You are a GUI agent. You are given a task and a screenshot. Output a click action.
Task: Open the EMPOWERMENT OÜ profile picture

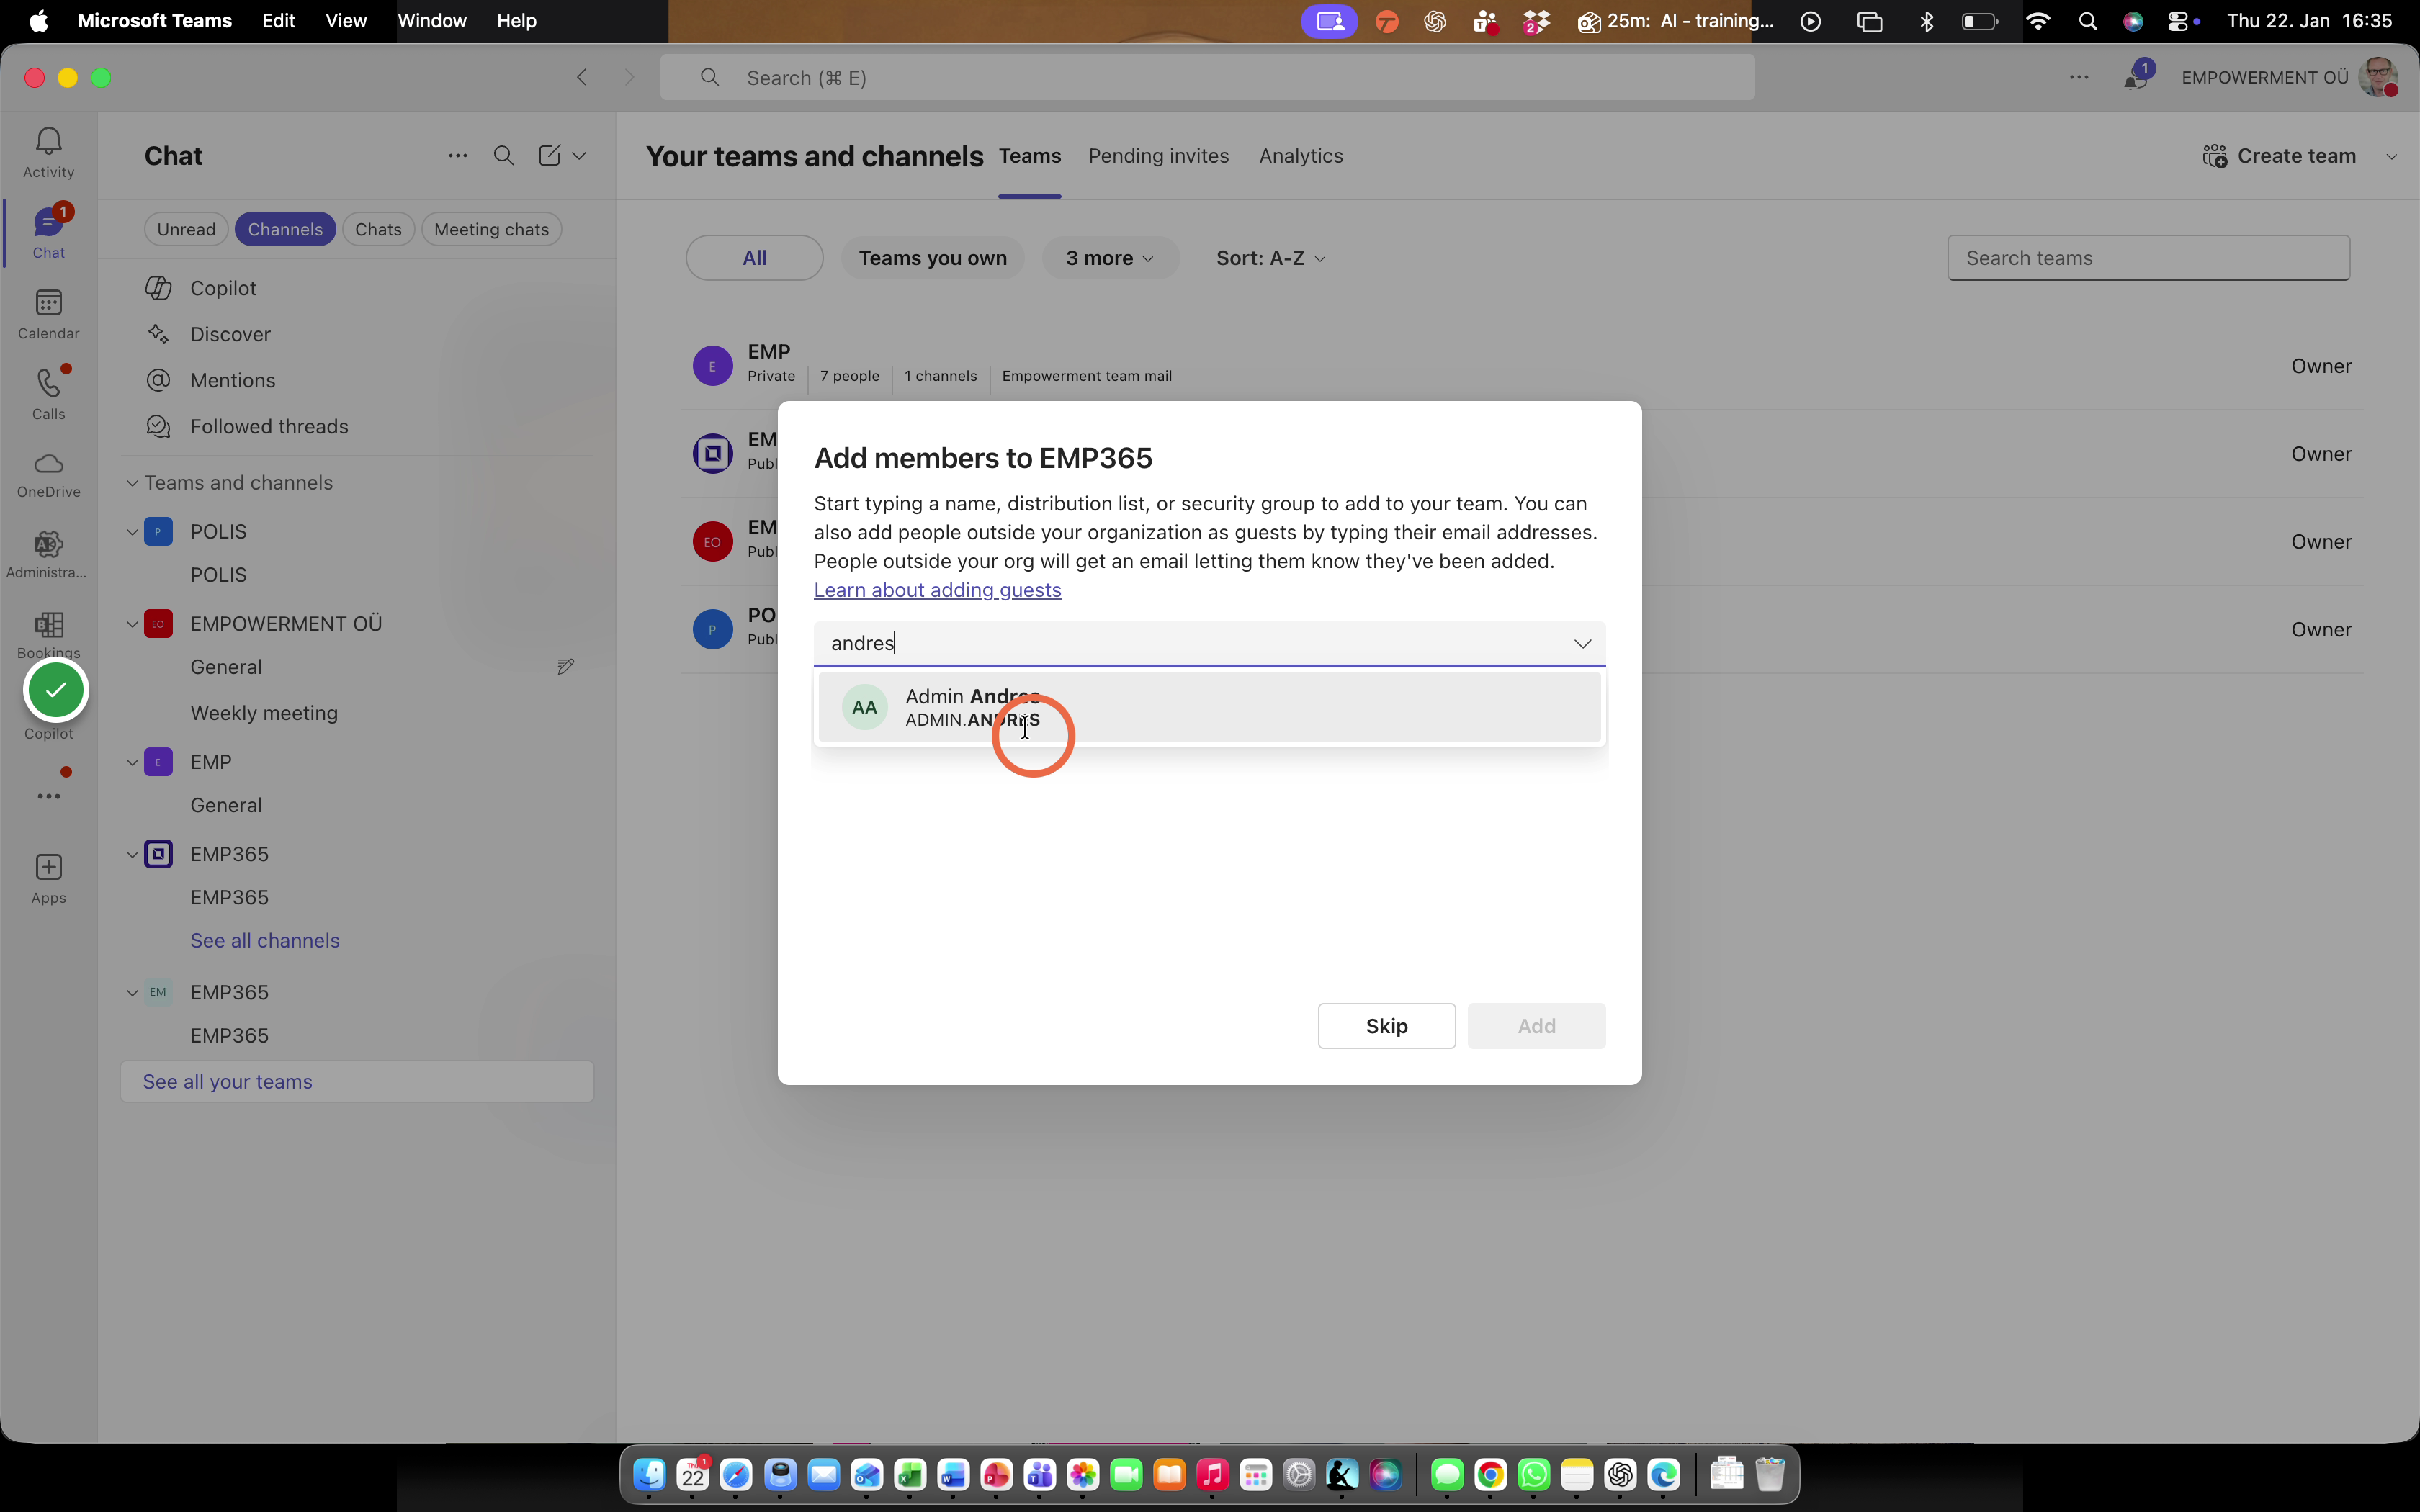(x=2378, y=77)
